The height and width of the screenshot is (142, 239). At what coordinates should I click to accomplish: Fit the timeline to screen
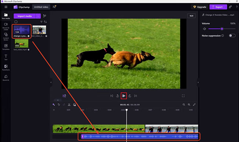[194, 105]
